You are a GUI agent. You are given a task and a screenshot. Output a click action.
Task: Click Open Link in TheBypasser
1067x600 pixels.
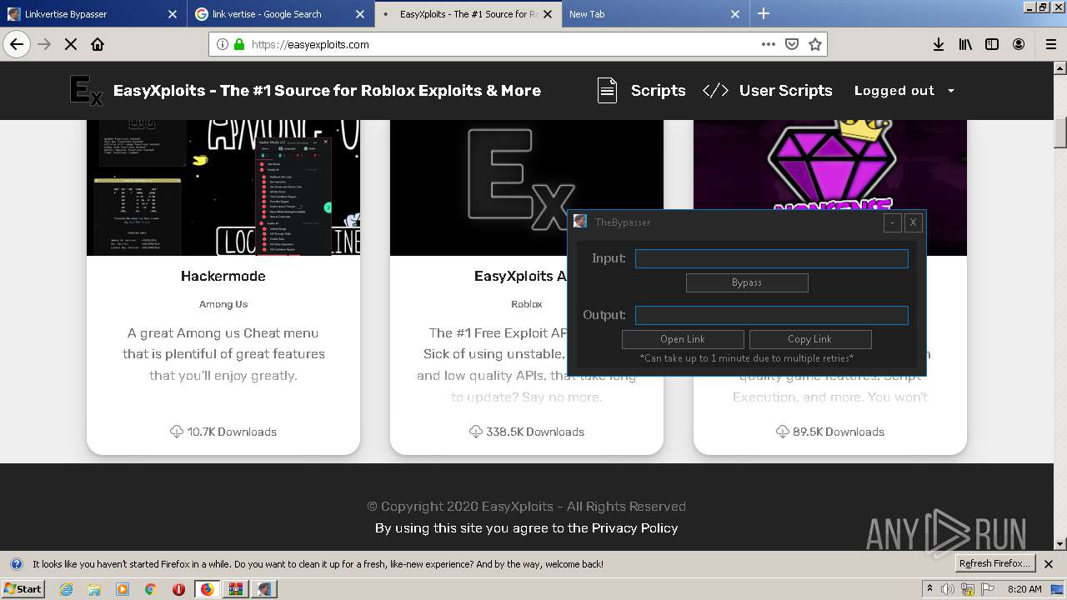683,339
